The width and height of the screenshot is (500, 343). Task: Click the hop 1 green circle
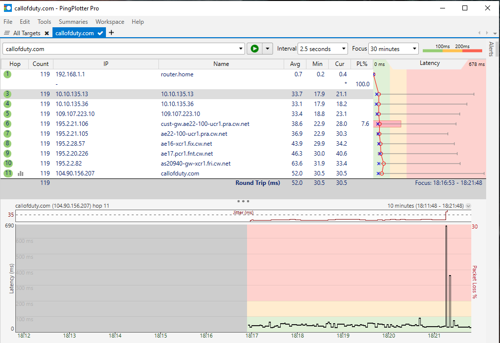pos(7,74)
